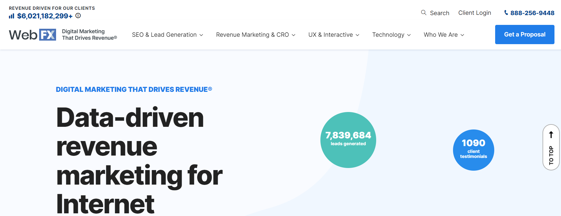Click the phone handset icon
The image size is (561, 216).
click(506, 12)
